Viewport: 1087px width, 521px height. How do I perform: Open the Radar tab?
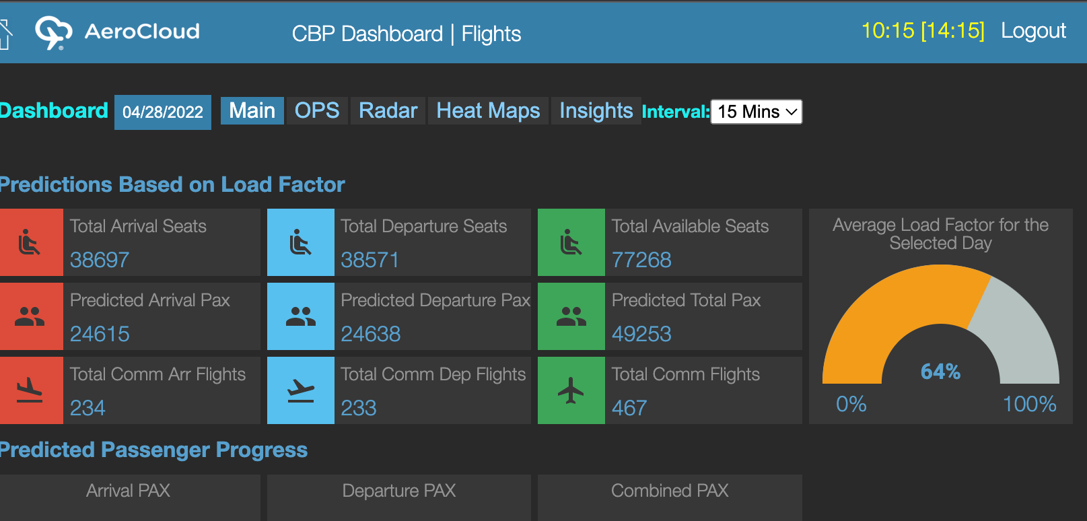(x=388, y=110)
